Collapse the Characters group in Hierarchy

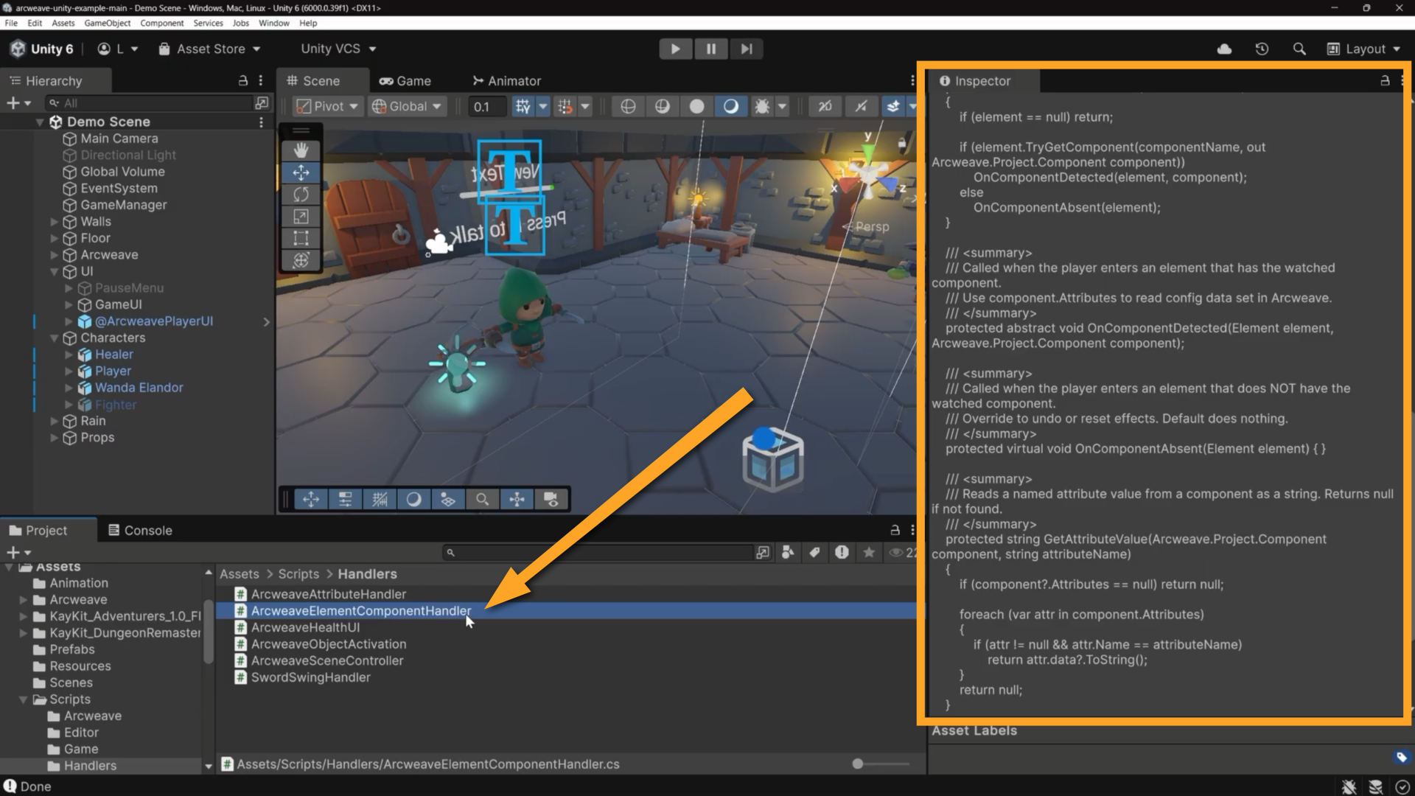tap(54, 338)
